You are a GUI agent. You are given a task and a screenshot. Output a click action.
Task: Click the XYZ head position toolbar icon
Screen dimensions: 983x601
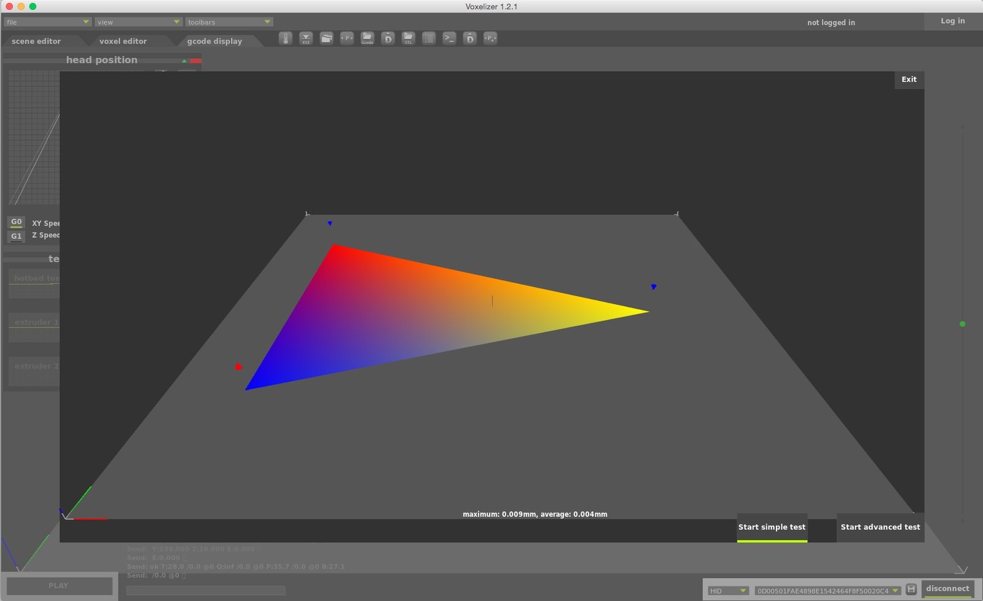click(306, 38)
